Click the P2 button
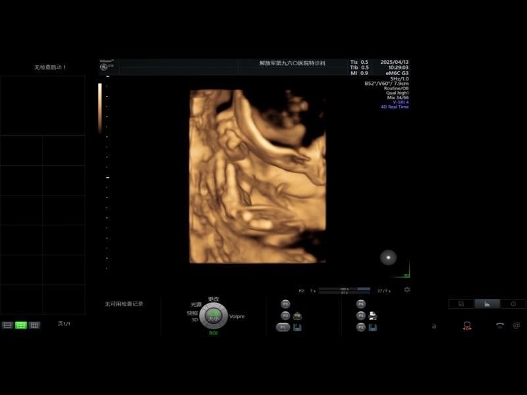This screenshot has width=527, height=395. coord(360,327)
